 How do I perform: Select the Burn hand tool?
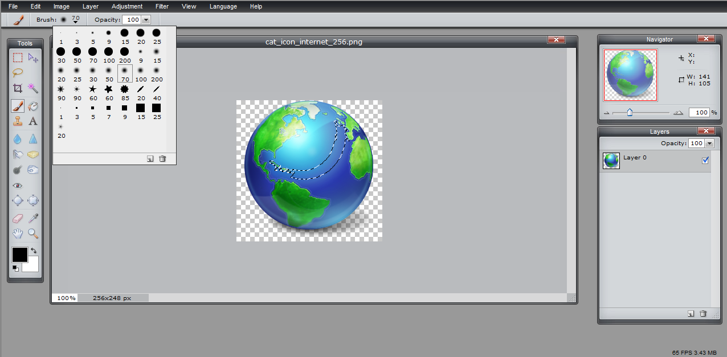pyautogui.click(x=33, y=169)
